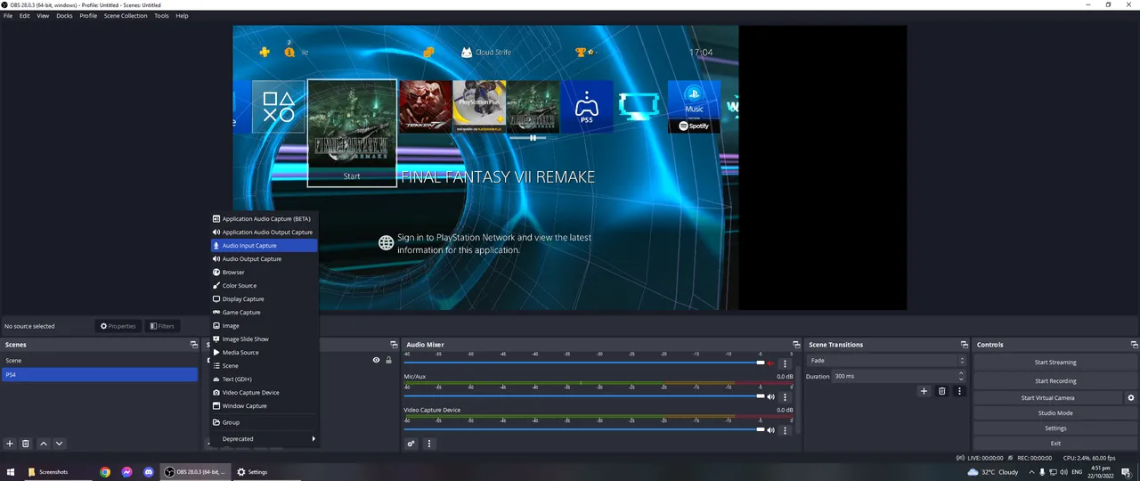The image size is (1140, 481).
Task: Mute the Video Capture Device audio
Action: click(770, 430)
